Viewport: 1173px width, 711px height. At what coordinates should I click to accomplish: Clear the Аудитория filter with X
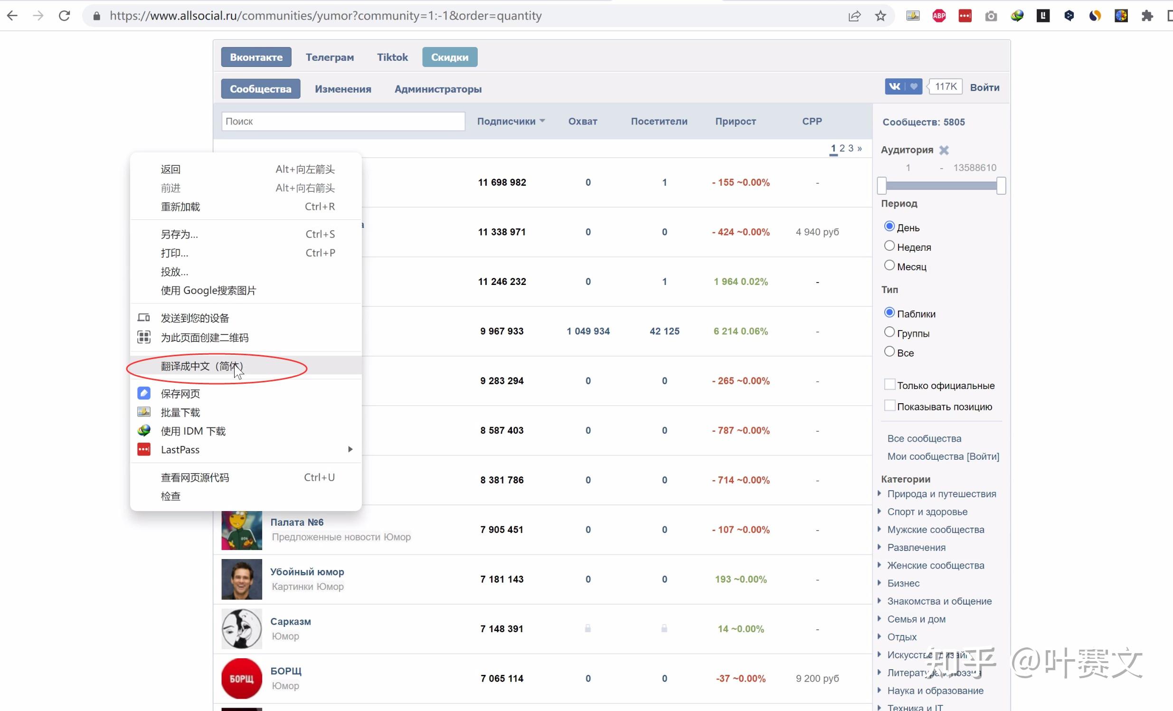click(944, 150)
